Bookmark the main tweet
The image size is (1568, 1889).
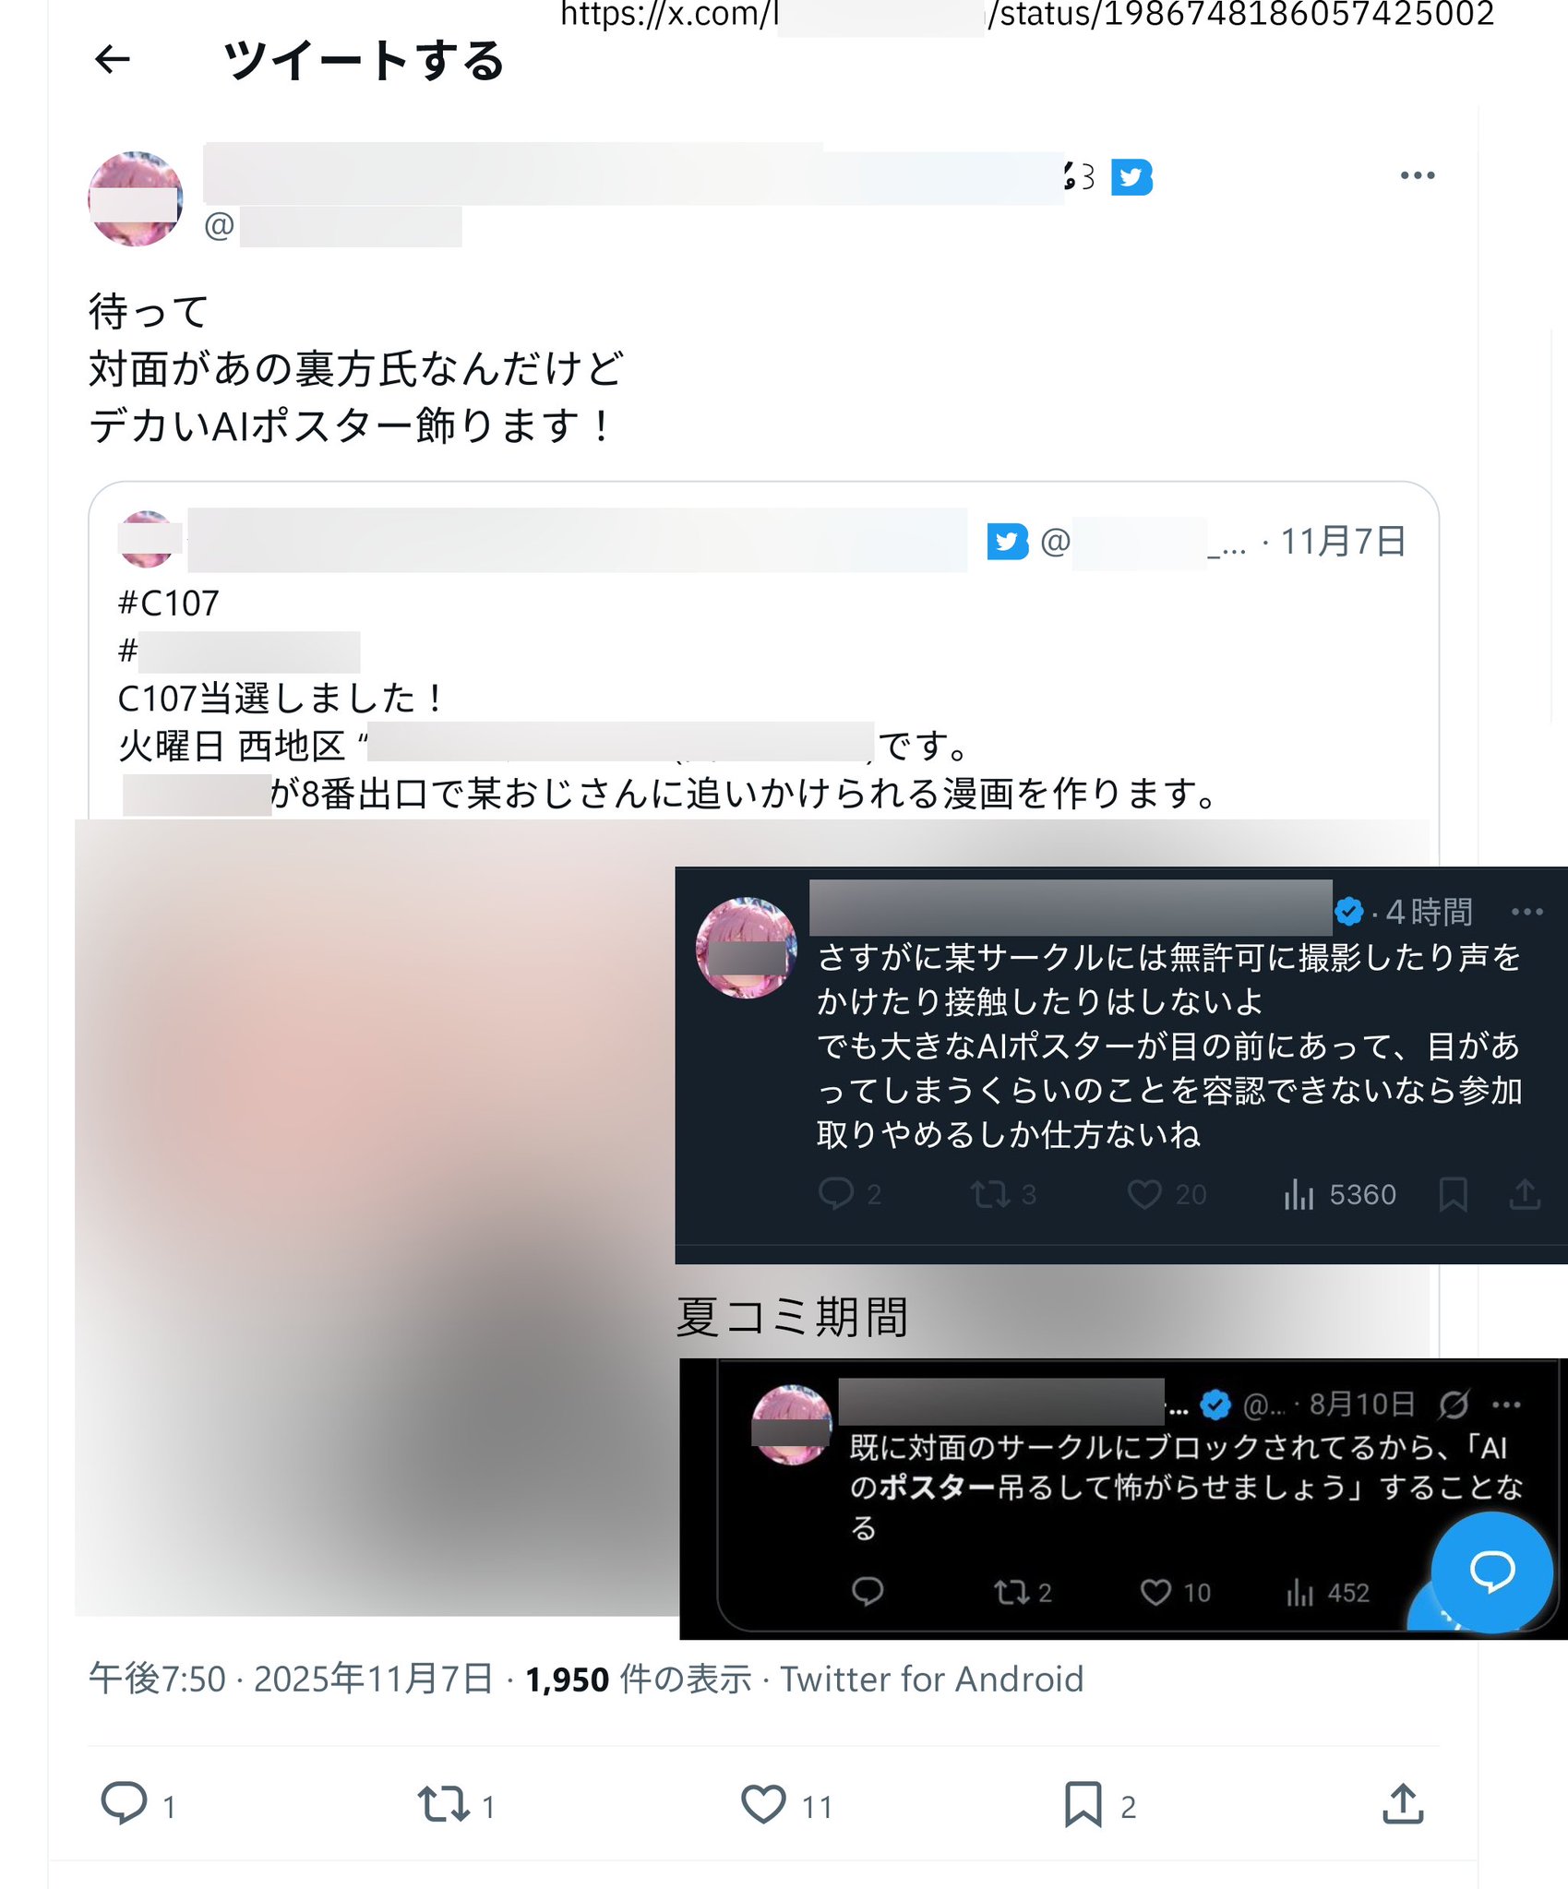[1083, 1803]
